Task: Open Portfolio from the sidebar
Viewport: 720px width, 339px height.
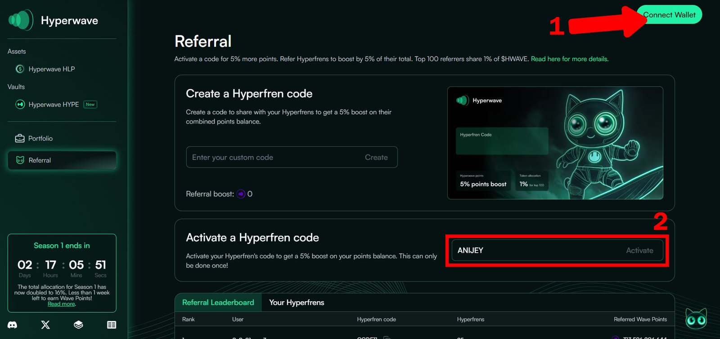Action: [40, 138]
